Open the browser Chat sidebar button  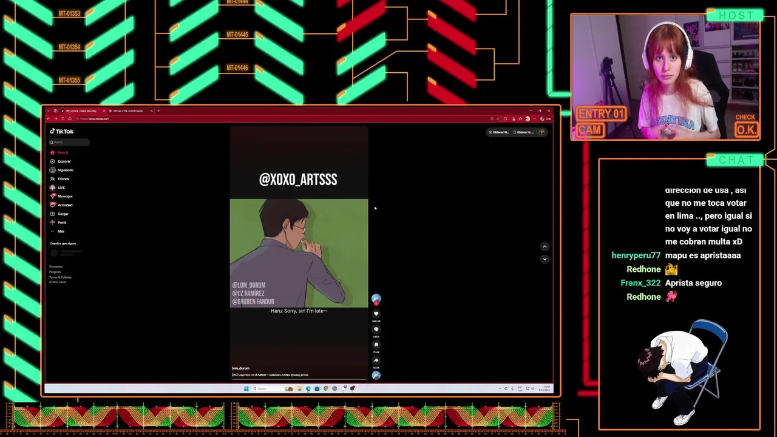[x=545, y=119]
